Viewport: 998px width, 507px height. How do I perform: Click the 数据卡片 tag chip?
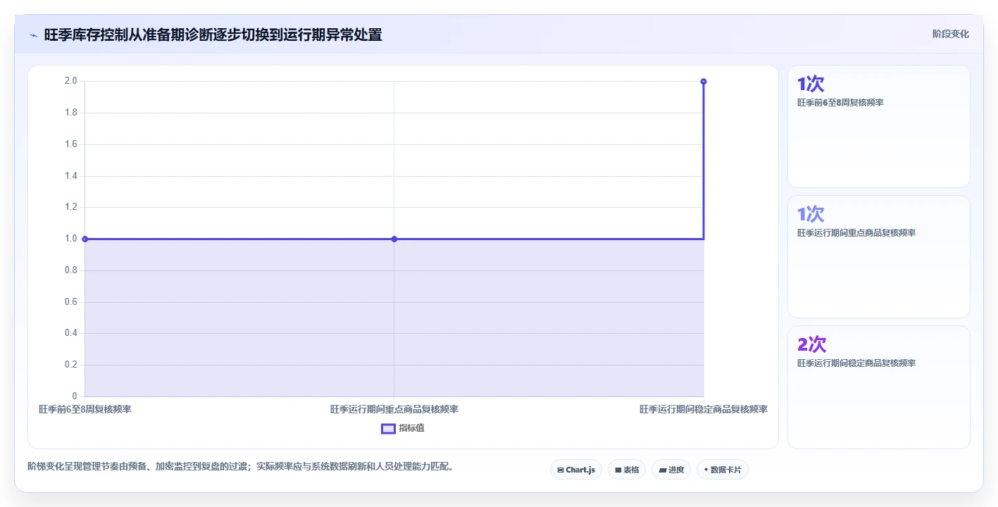click(x=723, y=470)
